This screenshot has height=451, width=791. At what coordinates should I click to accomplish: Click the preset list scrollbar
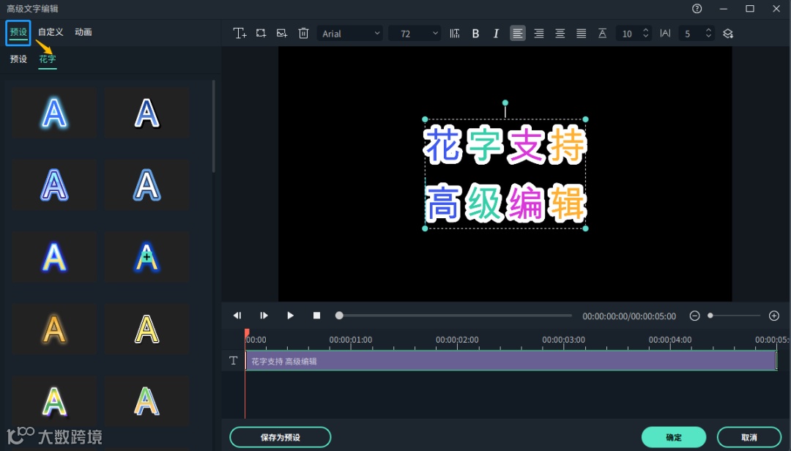213,126
